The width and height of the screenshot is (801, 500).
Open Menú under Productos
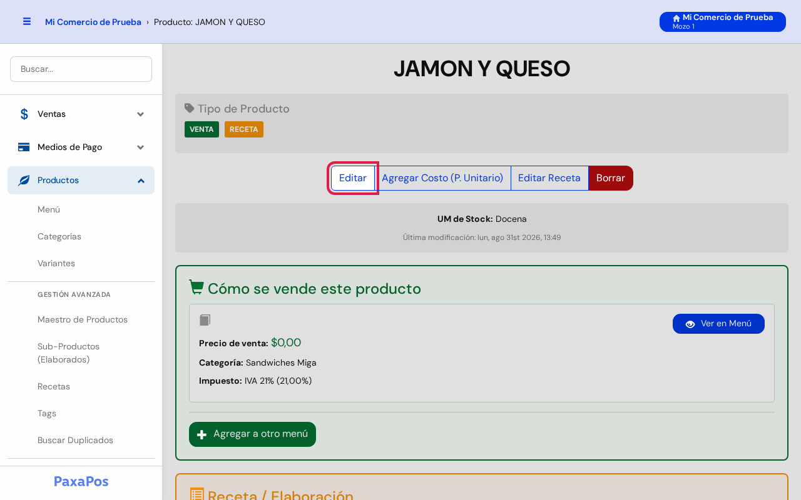tap(49, 209)
